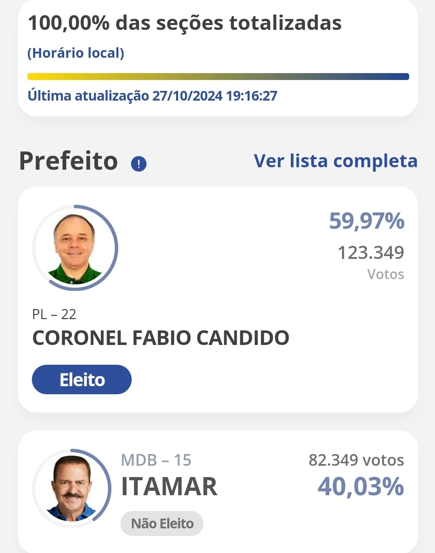The height and width of the screenshot is (553, 435).
Task: Click the 'Votos' label under 123.349
Action: click(x=385, y=274)
